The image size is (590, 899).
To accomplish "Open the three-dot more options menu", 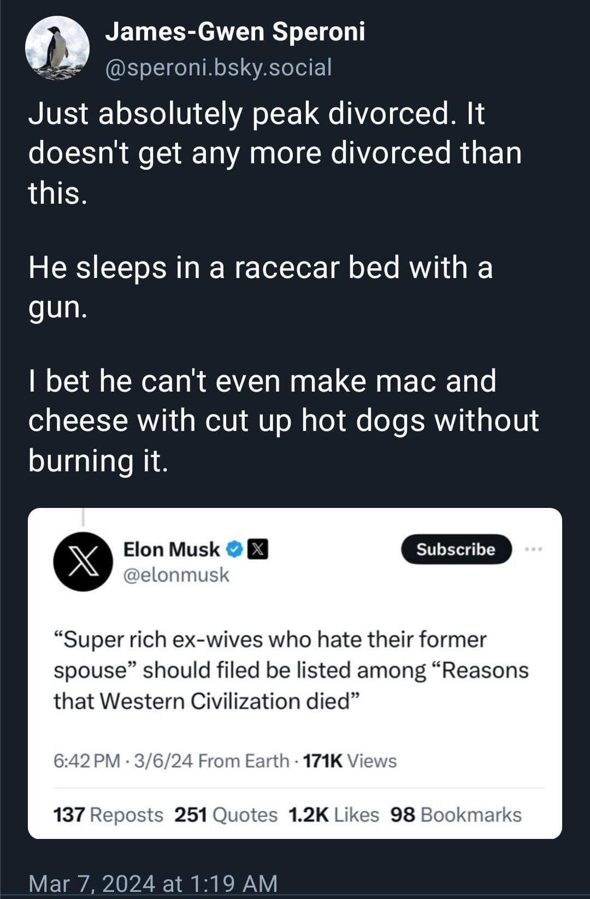I will 533,549.
